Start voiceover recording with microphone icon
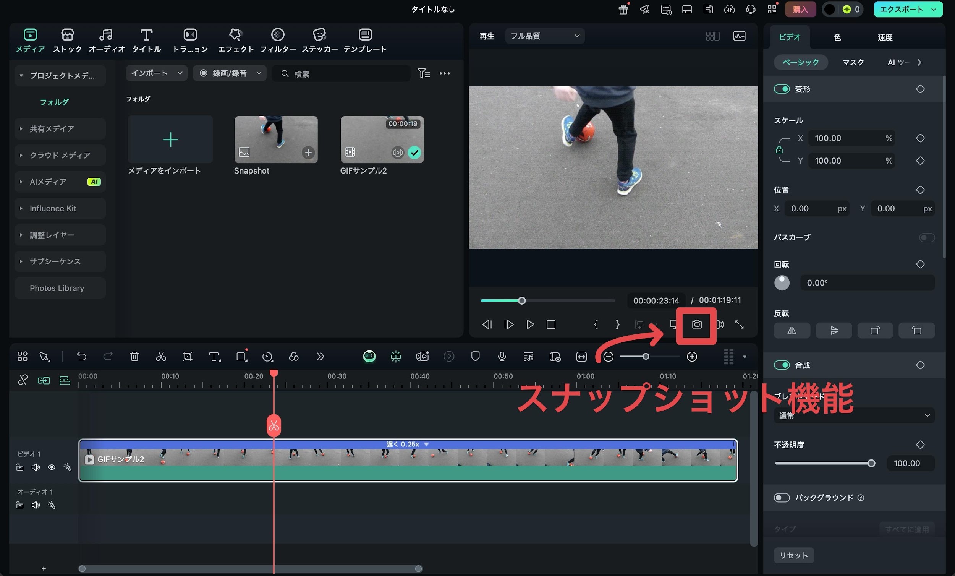This screenshot has height=576, width=955. [x=502, y=356]
